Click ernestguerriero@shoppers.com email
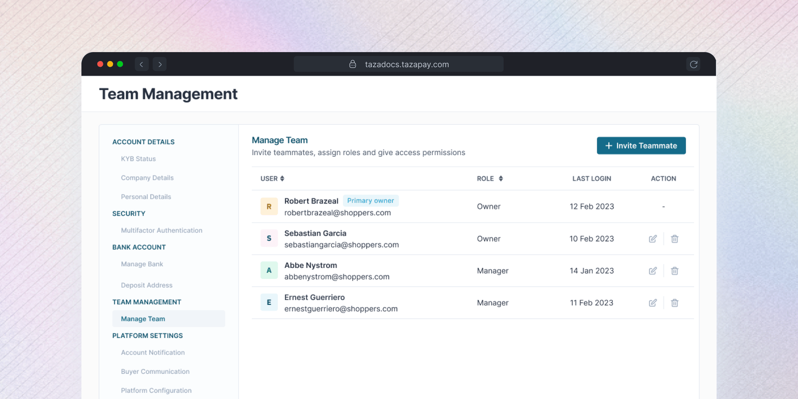Image resolution: width=798 pixels, height=399 pixels. coord(341,309)
